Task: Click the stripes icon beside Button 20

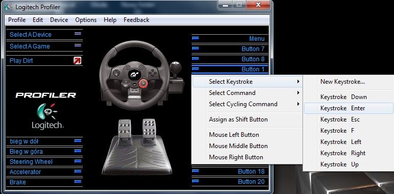Action: tap(196, 181)
